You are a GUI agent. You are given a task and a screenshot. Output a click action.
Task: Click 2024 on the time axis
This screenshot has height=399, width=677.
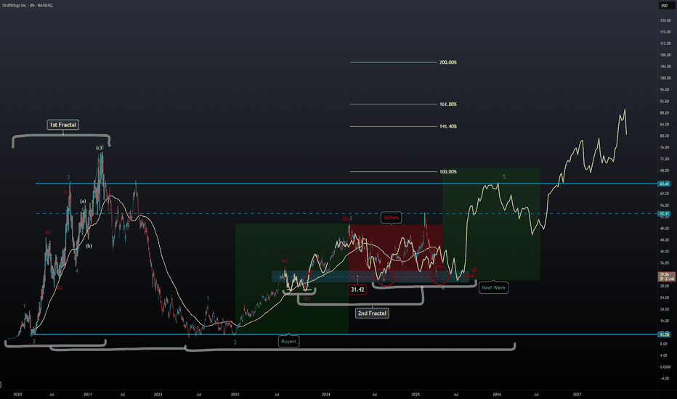pos(326,394)
